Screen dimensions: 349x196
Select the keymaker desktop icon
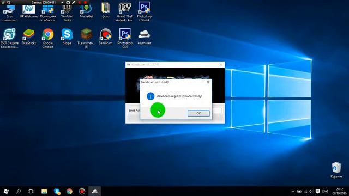tap(144, 37)
